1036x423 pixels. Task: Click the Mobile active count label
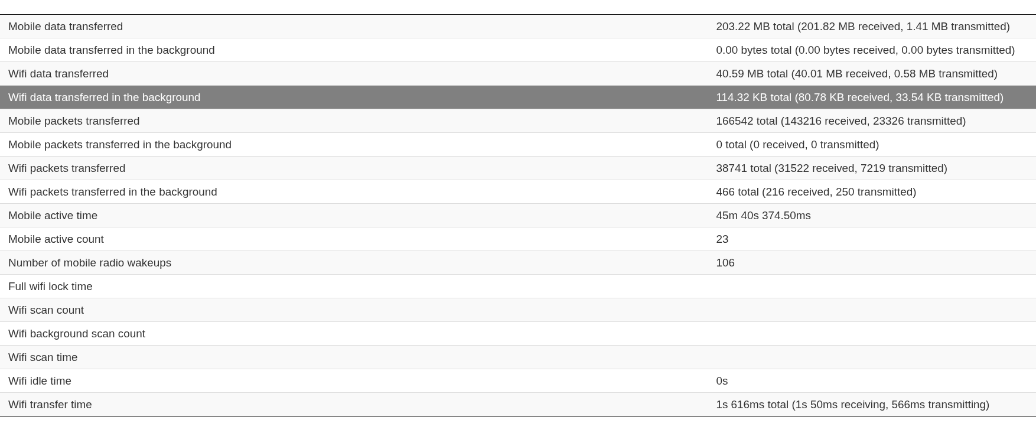56,239
